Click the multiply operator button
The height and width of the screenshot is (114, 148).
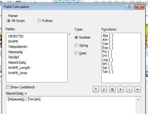point(96,89)
